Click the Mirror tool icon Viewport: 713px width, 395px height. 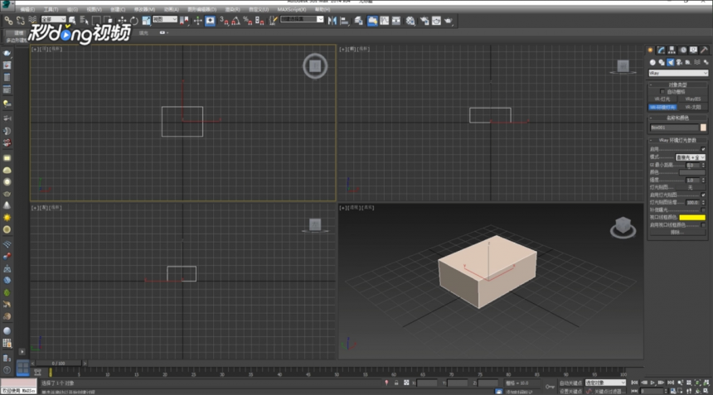point(332,21)
